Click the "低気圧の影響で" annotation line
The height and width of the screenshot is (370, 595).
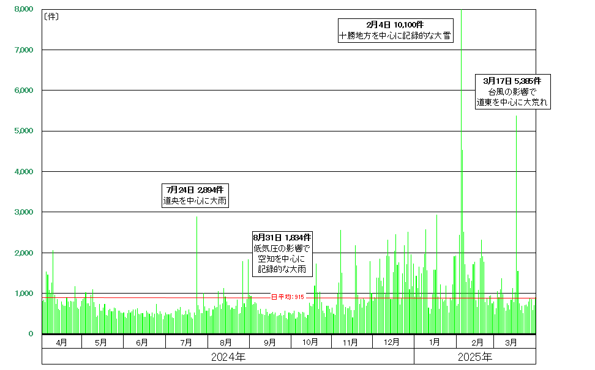pyautogui.click(x=282, y=249)
